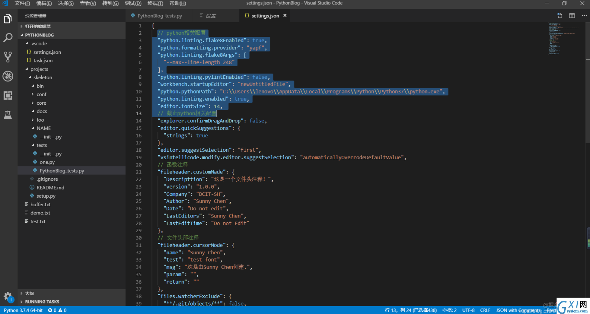590x314 pixels.
Task: Click the line and column status indicator
Action: 411,310
